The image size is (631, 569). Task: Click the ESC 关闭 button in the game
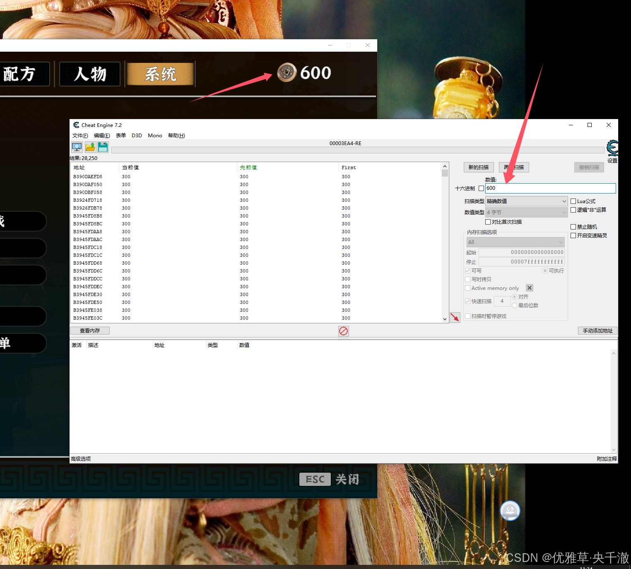[329, 479]
